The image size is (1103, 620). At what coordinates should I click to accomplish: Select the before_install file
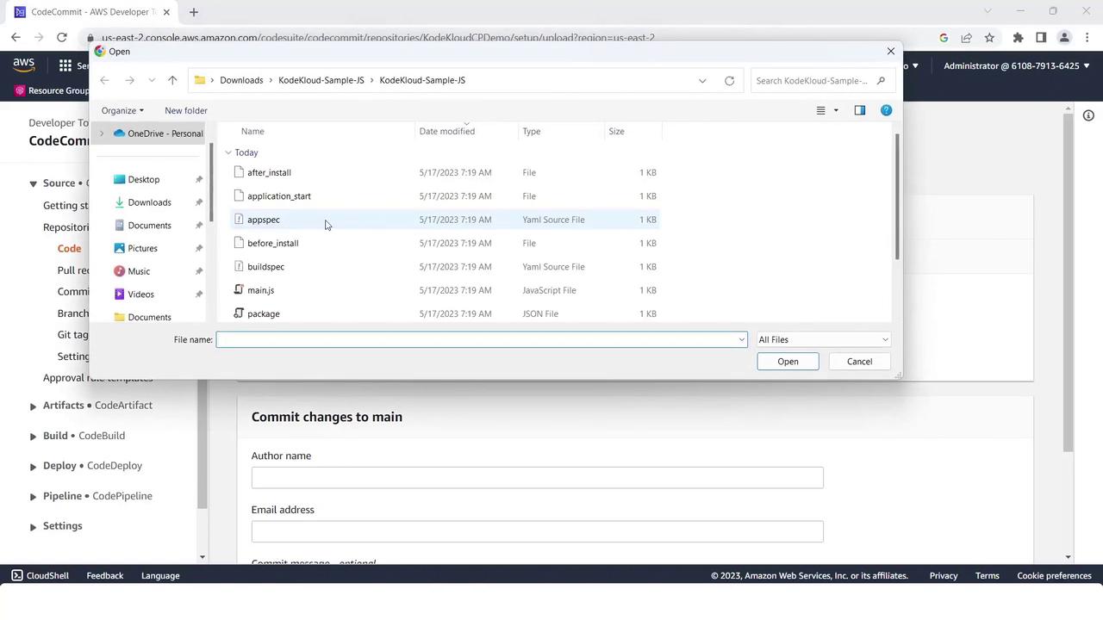pyautogui.click(x=446, y=243)
